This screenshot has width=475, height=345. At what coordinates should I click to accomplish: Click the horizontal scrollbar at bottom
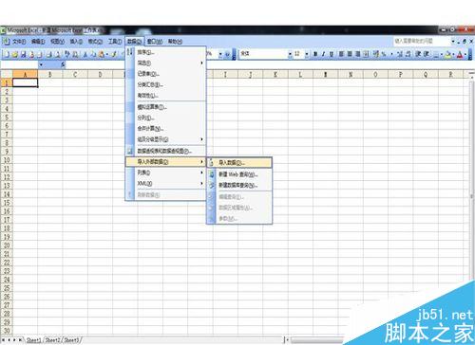click(x=316, y=340)
